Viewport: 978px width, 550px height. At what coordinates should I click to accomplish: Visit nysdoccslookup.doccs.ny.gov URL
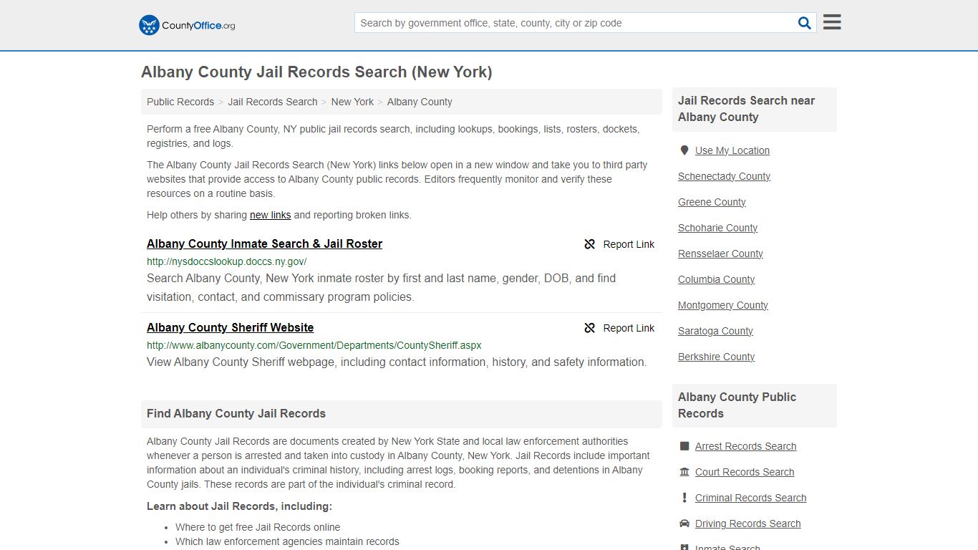click(x=226, y=261)
